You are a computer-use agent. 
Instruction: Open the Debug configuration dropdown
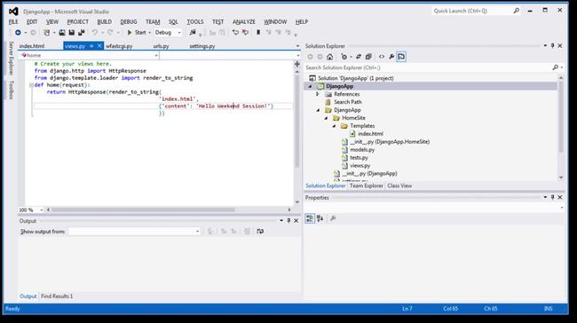(179, 33)
